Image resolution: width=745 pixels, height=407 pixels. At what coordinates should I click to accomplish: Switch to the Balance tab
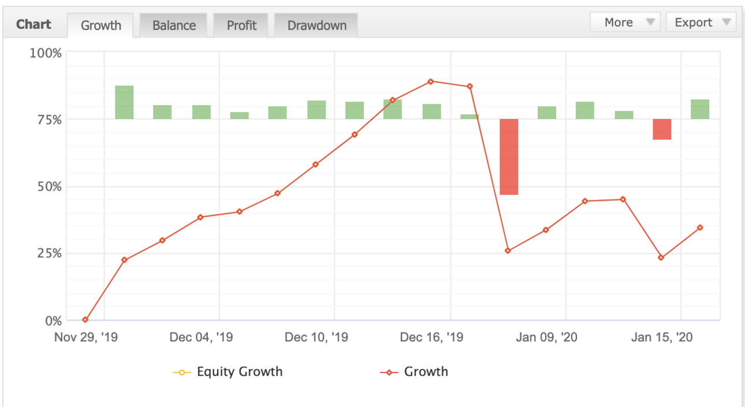174,25
